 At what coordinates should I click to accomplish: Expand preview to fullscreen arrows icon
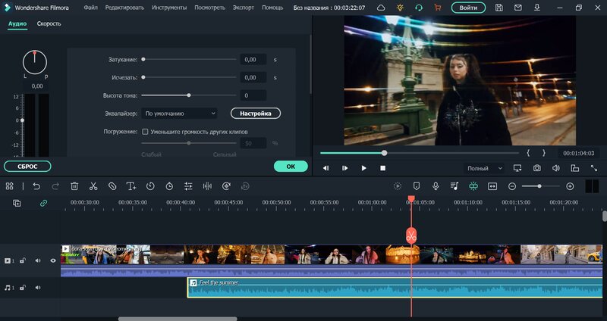[594, 168]
